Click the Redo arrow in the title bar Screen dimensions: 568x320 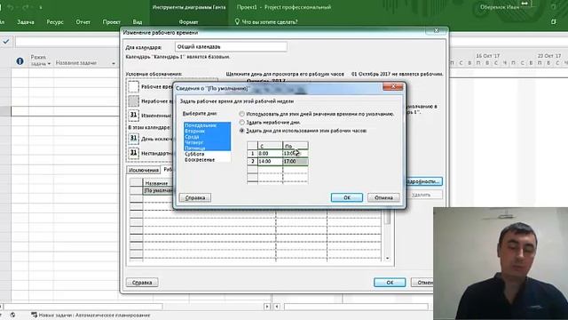pyautogui.click(x=26, y=7)
